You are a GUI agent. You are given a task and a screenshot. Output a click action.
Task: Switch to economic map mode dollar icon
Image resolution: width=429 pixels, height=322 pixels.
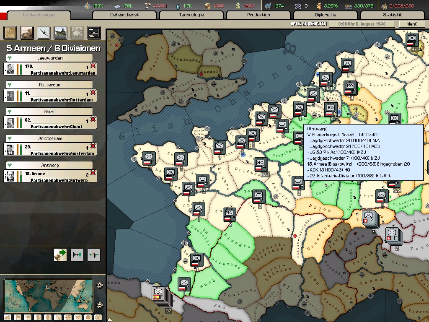(x=37, y=317)
